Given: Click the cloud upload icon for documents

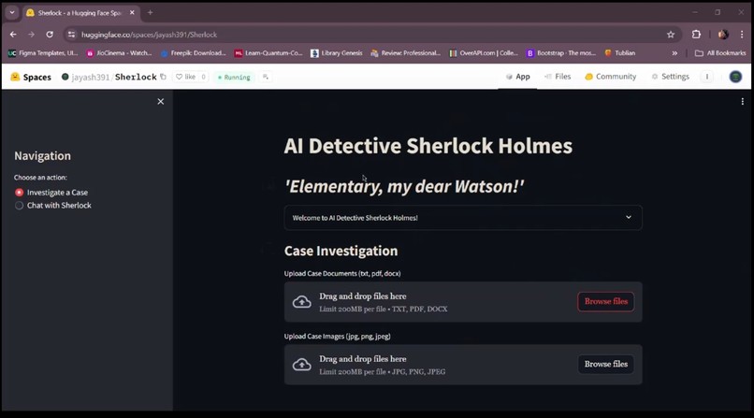Looking at the screenshot, I should 302,302.
